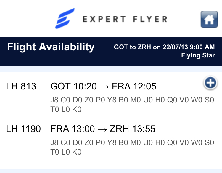Open the Expert Flyer wordmark text
This screenshot has height=173, width=222.
coord(125,20)
